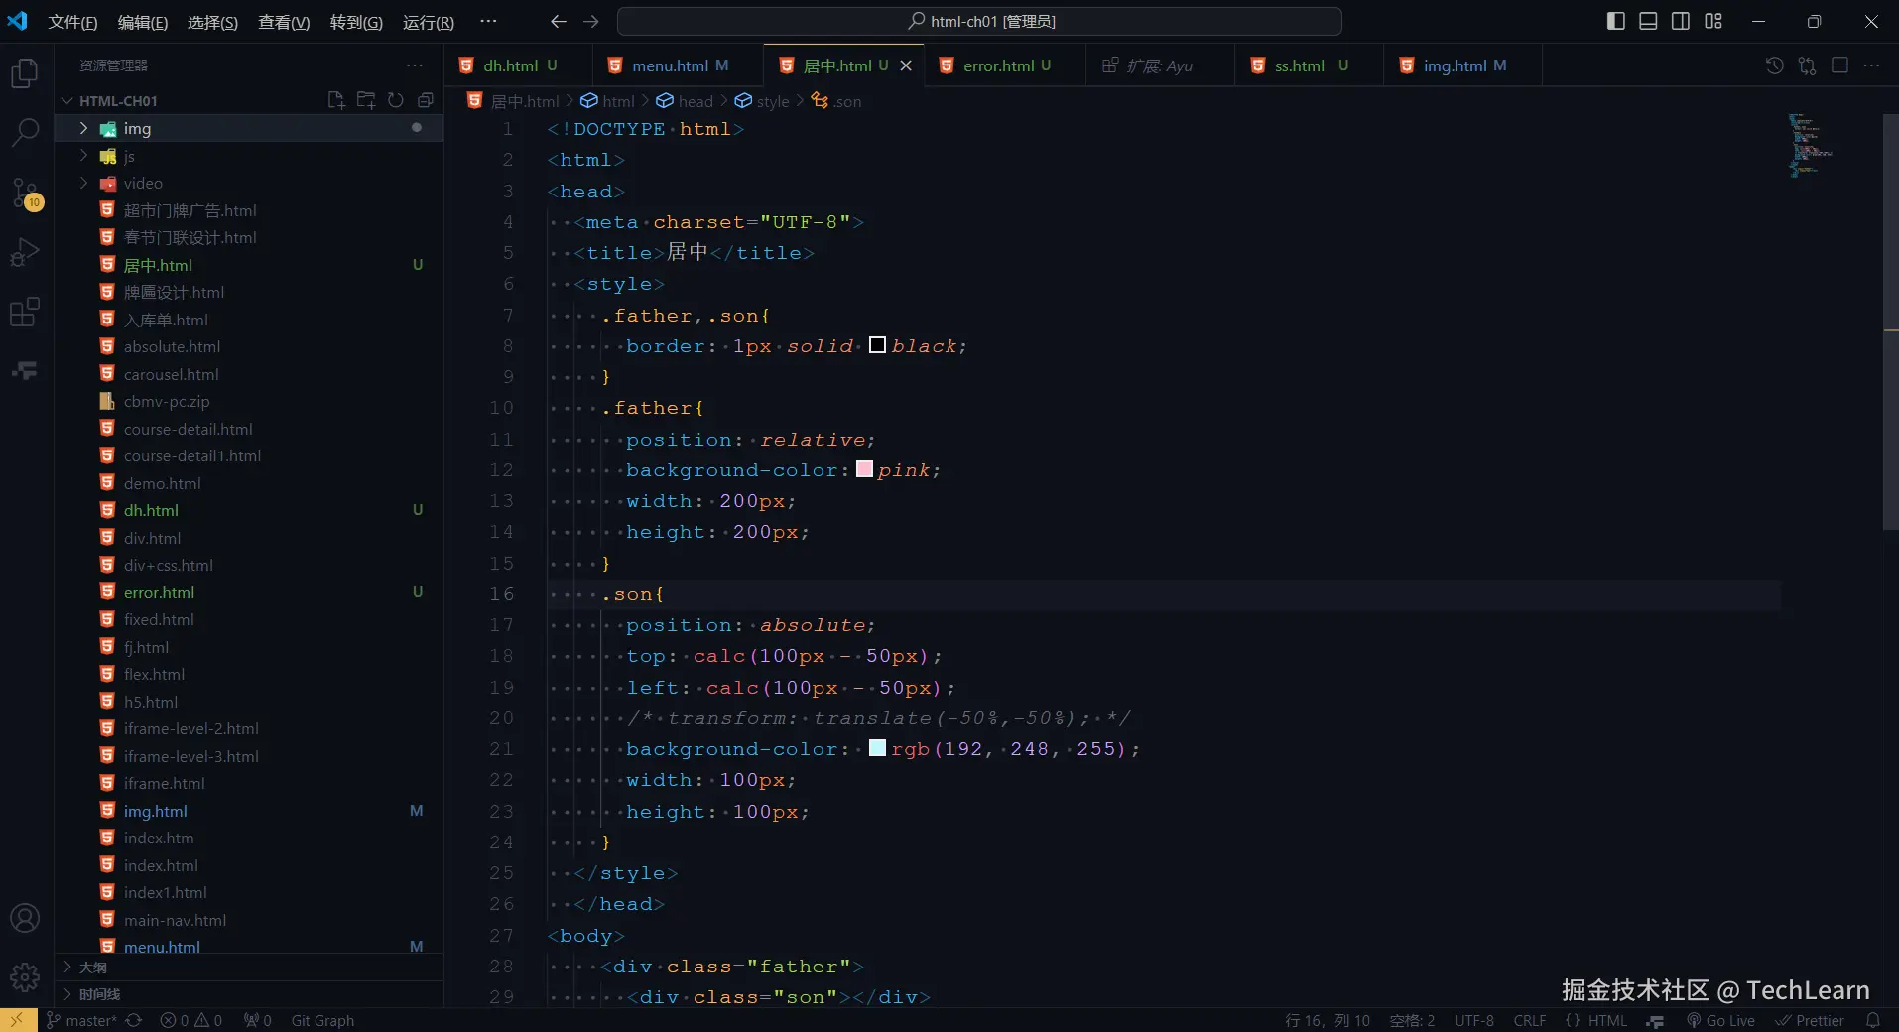Image resolution: width=1899 pixels, height=1032 pixels.
Task: Open the head breadcrumb dropdown
Action: (685, 101)
